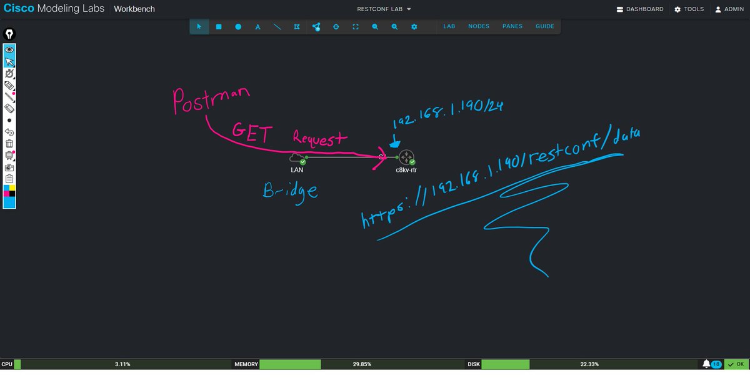Open the TOOLS menu
The image size is (750, 388).
click(689, 9)
